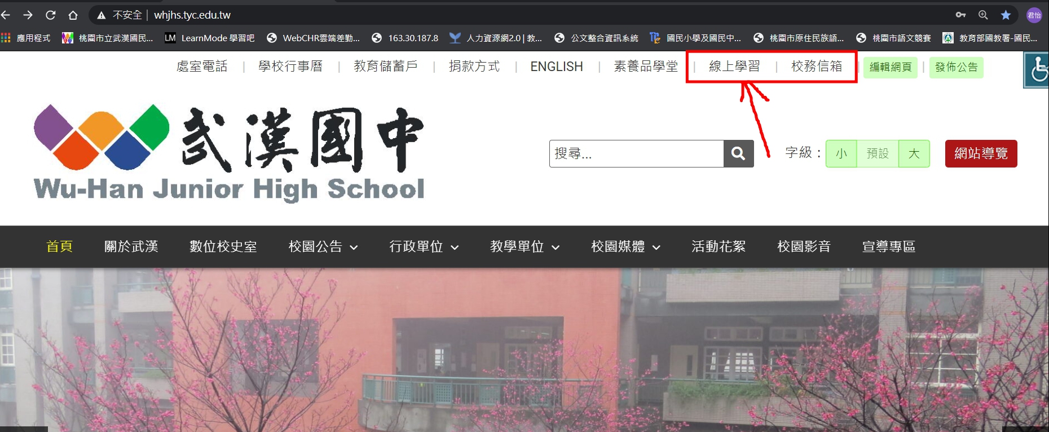The height and width of the screenshot is (432, 1049).
Task: Expand the 校園媒體 dropdown menu
Action: point(626,246)
